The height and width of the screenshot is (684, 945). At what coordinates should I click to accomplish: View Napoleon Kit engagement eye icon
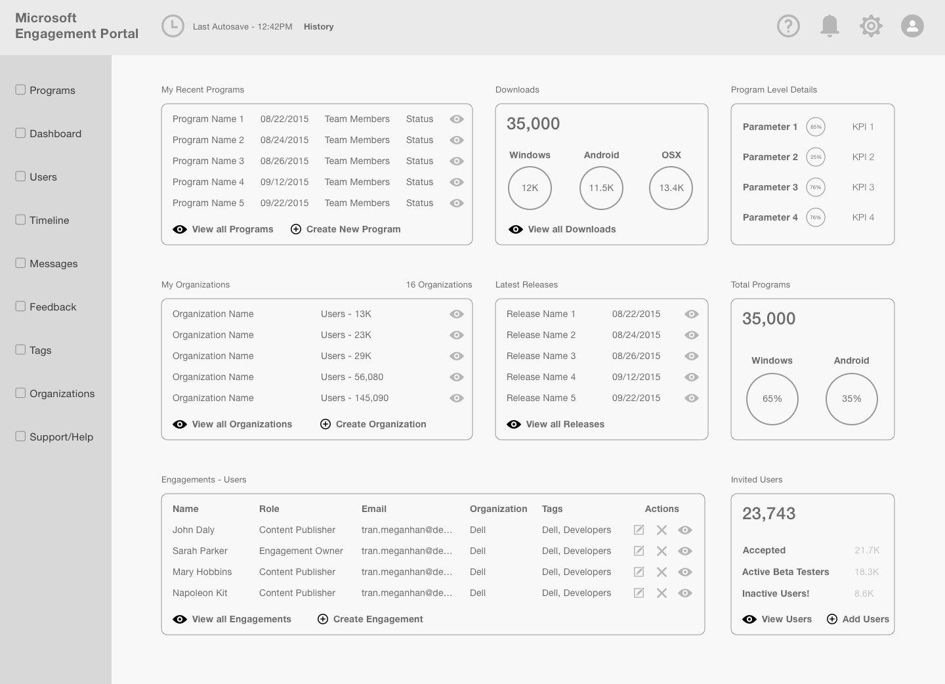coord(685,593)
